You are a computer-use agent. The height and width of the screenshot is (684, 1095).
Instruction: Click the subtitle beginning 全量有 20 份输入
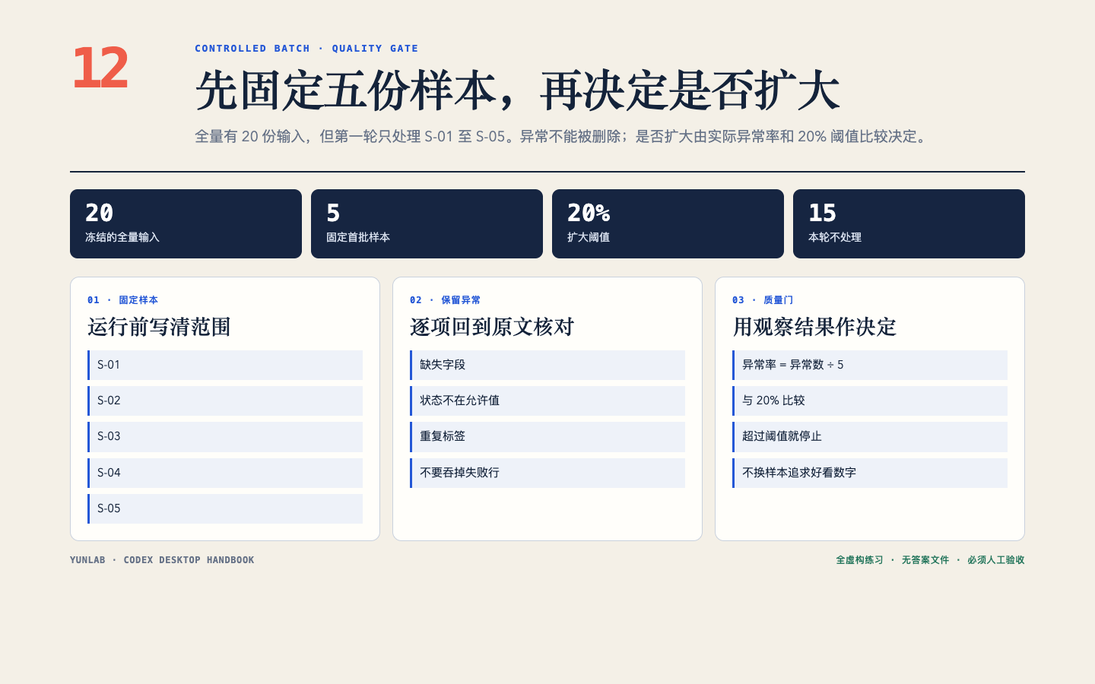563,137
